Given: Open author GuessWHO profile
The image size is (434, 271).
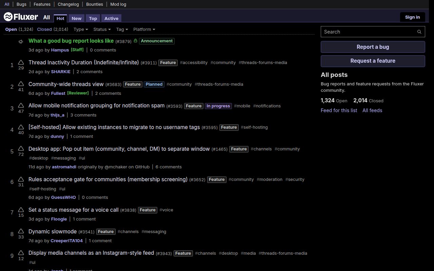Looking at the screenshot, I should [63, 197].
